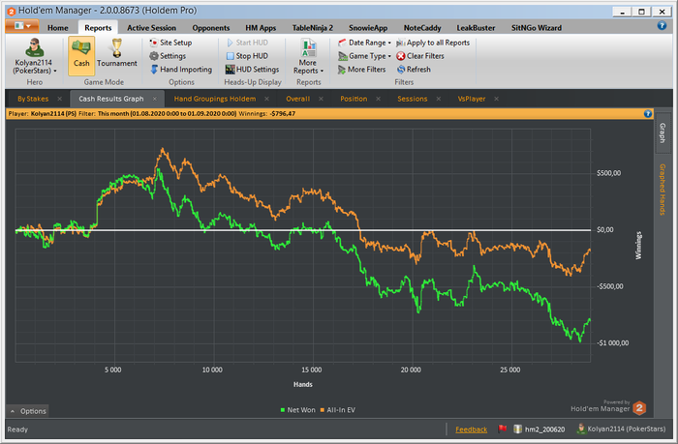Select Tournament game mode

117,53
